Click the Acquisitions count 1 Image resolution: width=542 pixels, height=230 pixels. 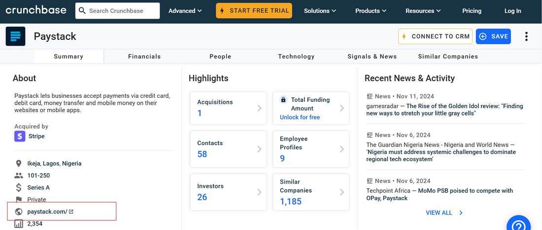(200, 113)
